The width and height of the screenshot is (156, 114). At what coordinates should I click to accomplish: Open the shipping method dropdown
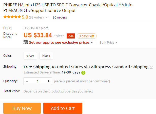[x=151, y=67]
